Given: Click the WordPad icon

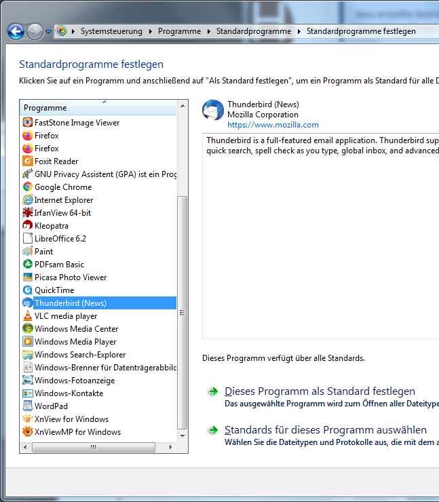Looking at the screenshot, I should tap(28, 406).
